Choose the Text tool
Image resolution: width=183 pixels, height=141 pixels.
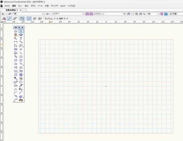[21, 38]
